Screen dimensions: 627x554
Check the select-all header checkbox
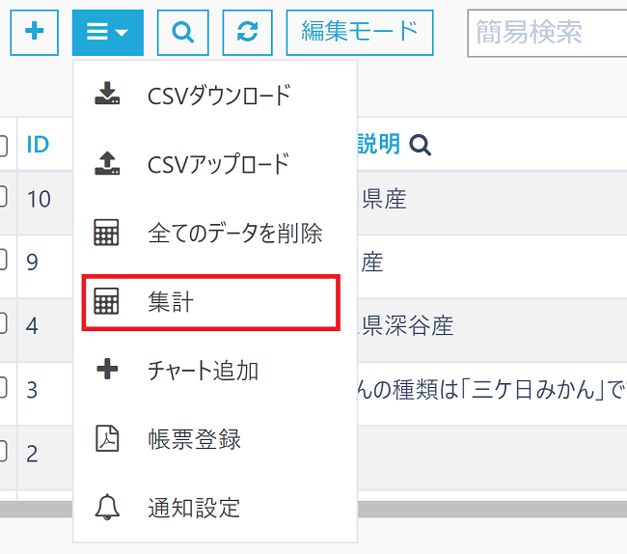pyautogui.click(x=3, y=145)
